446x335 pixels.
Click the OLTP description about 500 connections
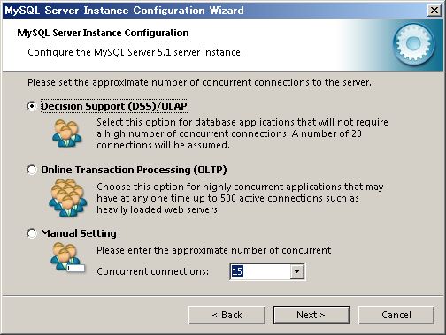pyautogui.click(x=240, y=198)
